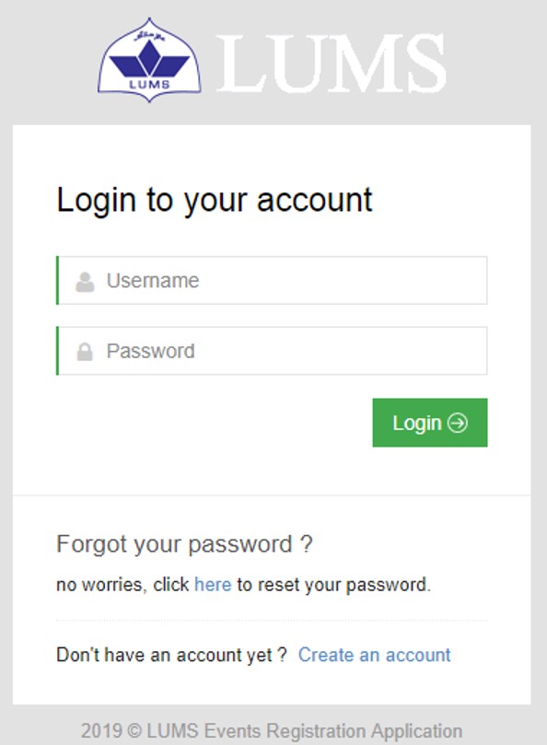Focus the Password input field
The height and width of the screenshot is (745, 547).
point(272,351)
